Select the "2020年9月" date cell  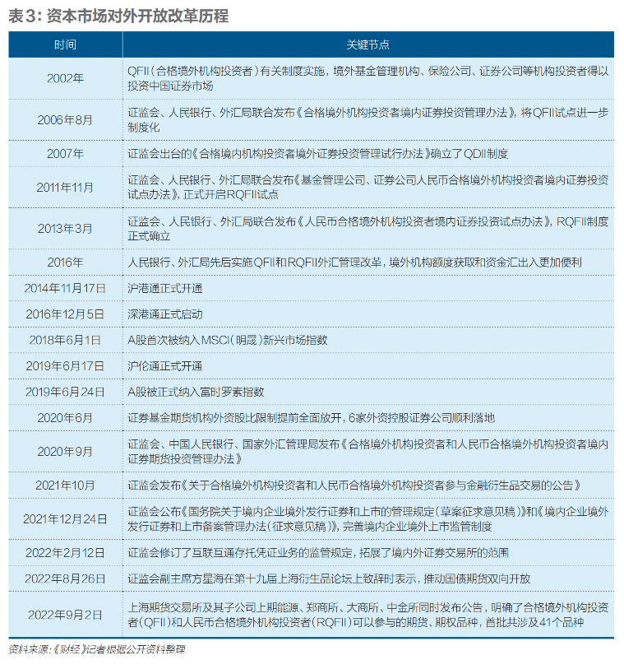tap(65, 450)
